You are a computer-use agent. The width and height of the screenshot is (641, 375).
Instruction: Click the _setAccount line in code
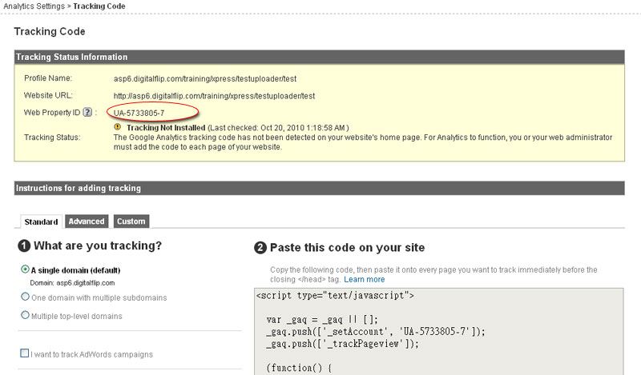pos(376,331)
